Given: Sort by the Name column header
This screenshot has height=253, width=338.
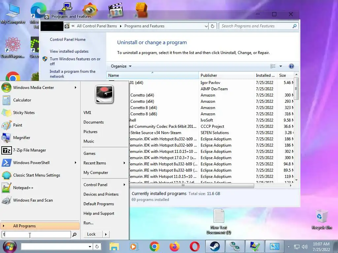Looking at the screenshot, I should point(152,75).
